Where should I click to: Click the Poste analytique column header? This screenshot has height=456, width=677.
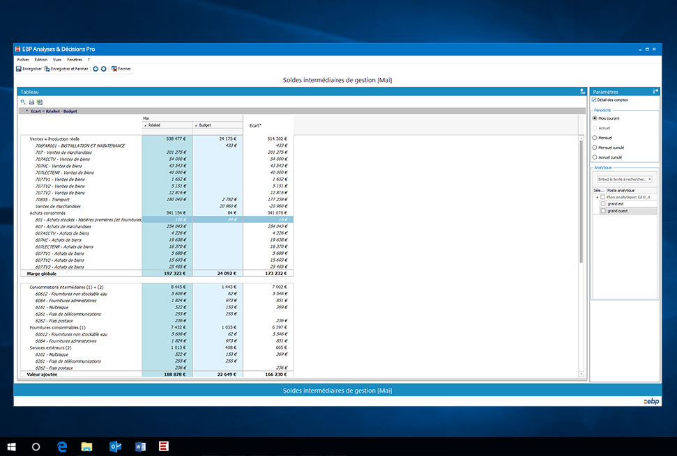pyautogui.click(x=631, y=190)
